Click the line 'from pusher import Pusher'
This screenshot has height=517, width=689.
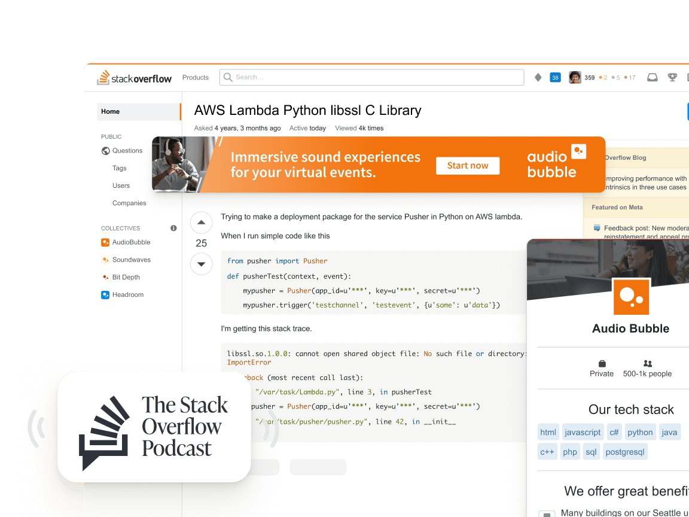[278, 261]
